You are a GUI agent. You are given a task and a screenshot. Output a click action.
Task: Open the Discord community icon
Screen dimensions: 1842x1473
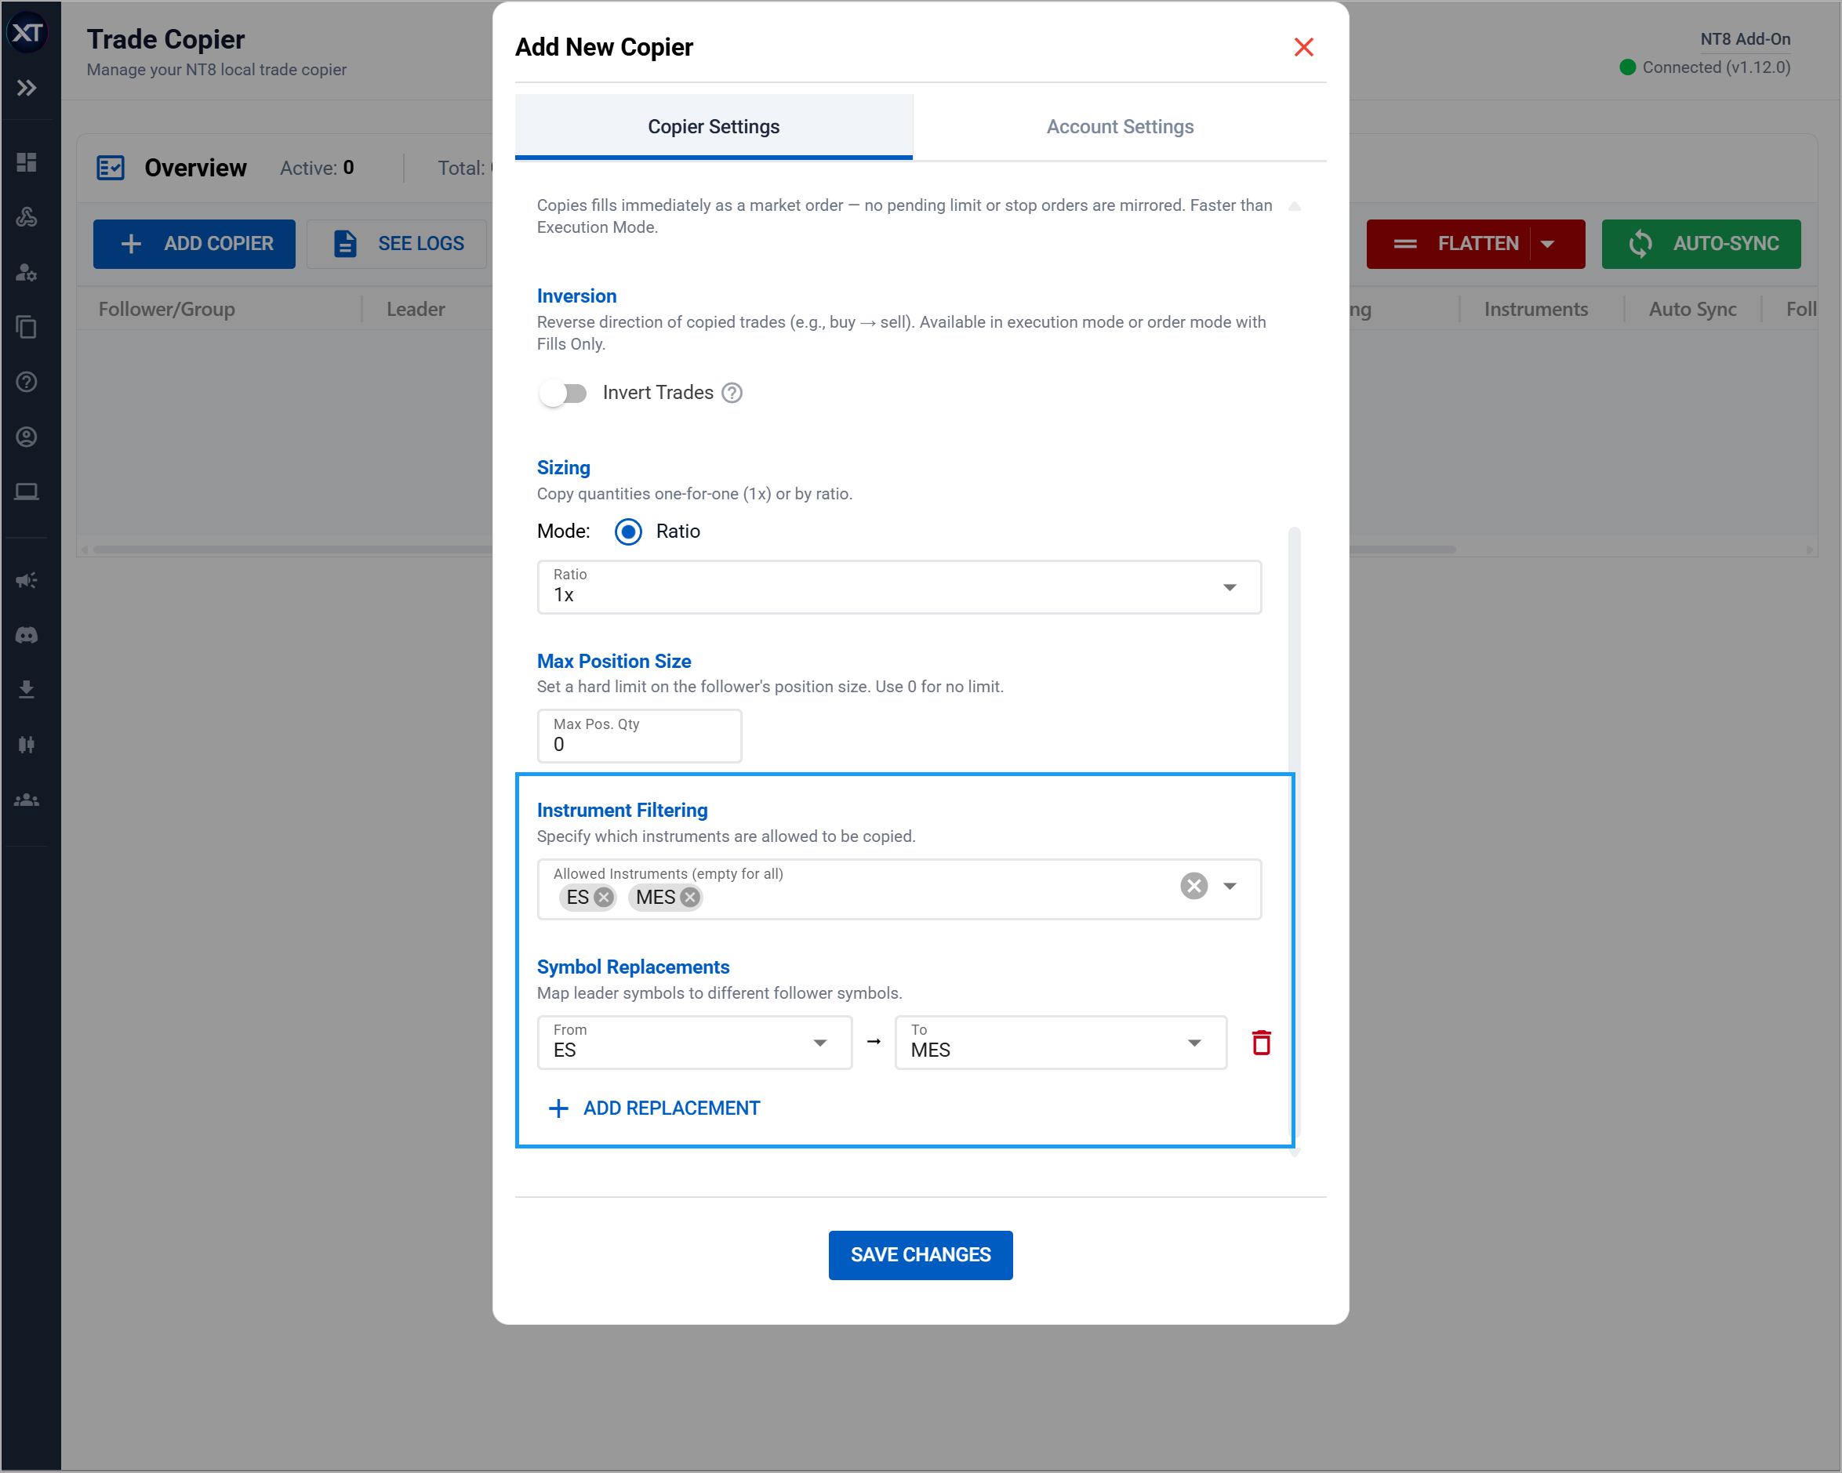[27, 634]
